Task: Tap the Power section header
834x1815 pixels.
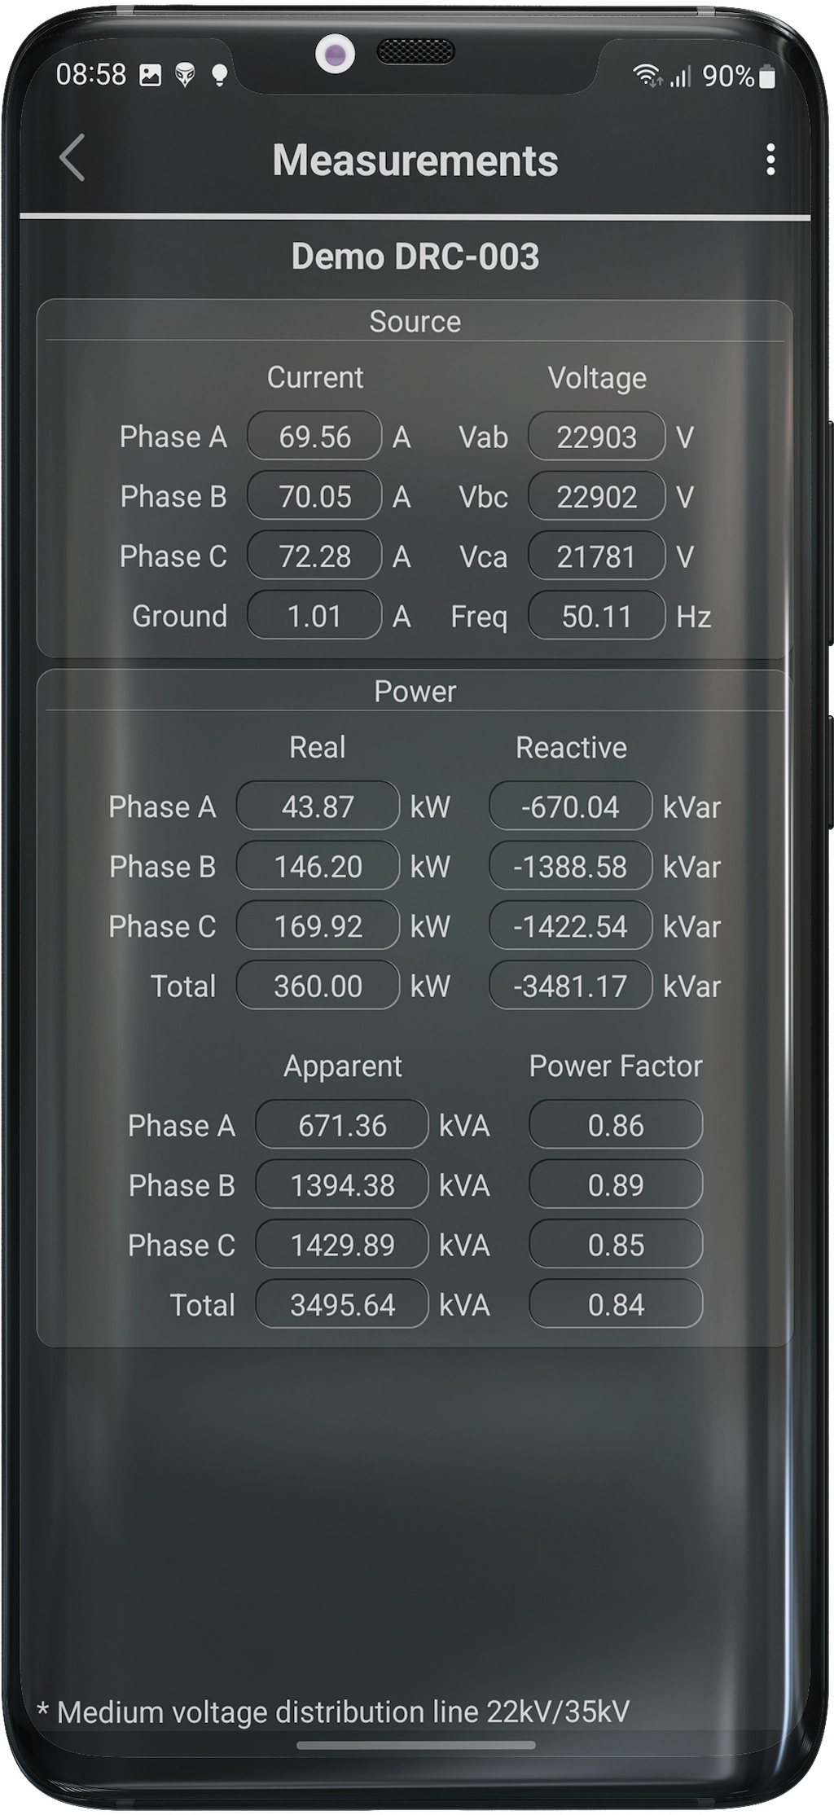Action: 415,691
